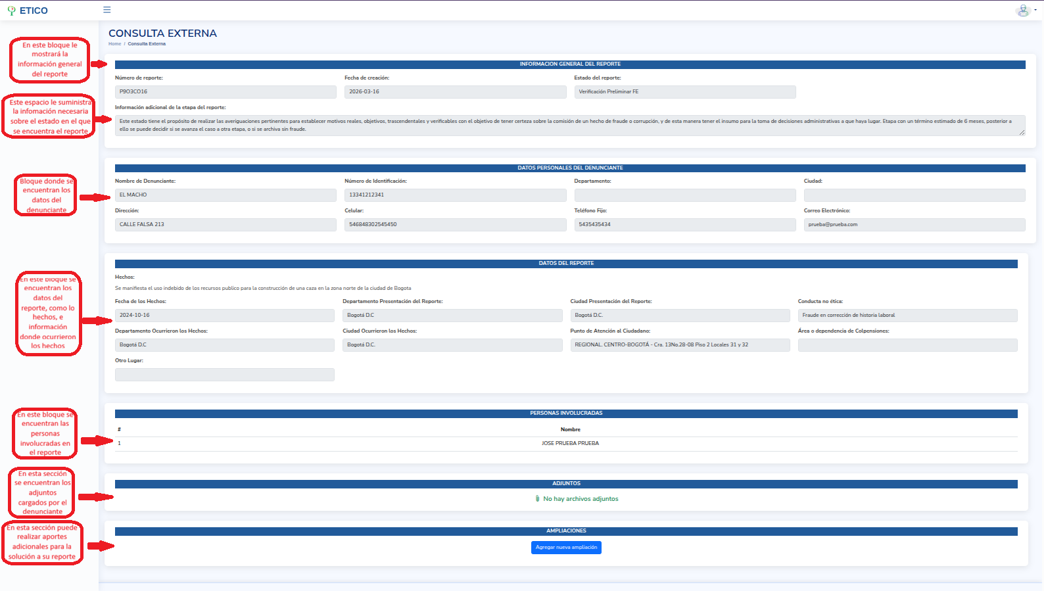Click the paperclip icon in Adjuntos
The image size is (1044, 591).
(x=537, y=499)
